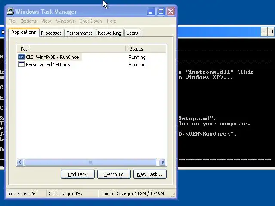The width and height of the screenshot is (275, 206).
Task: Switch to the Processes tab
Action: coord(51,33)
